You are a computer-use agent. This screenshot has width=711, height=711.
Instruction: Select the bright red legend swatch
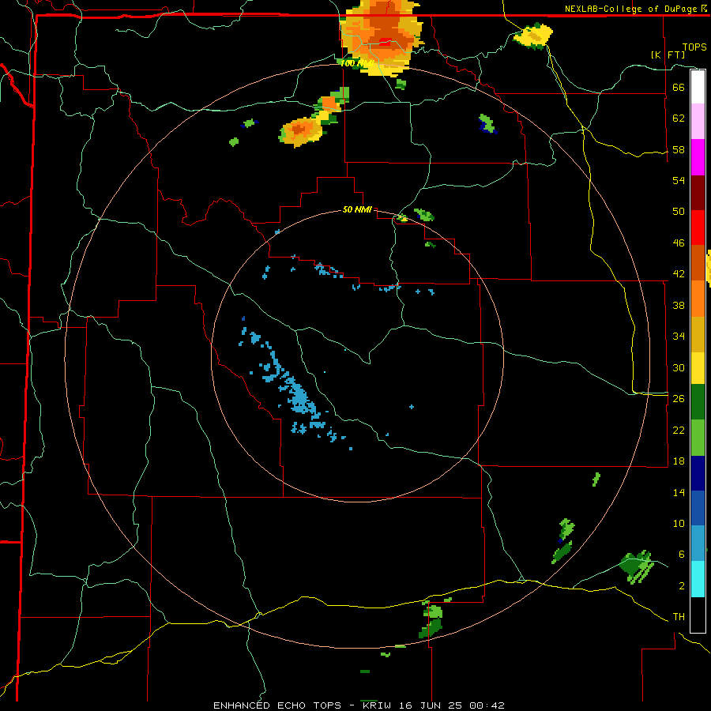698,228
